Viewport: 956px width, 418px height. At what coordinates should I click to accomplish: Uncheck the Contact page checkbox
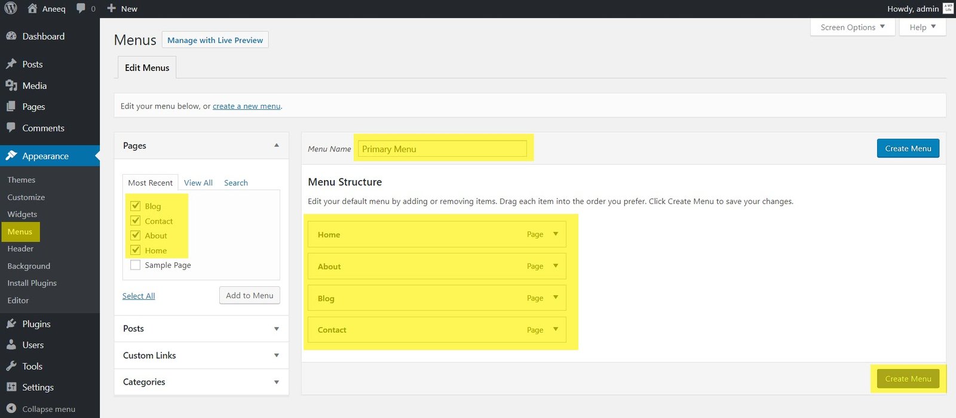tap(136, 221)
